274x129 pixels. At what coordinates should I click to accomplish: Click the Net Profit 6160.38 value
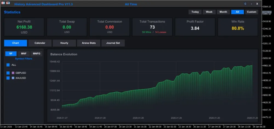tap(24, 27)
